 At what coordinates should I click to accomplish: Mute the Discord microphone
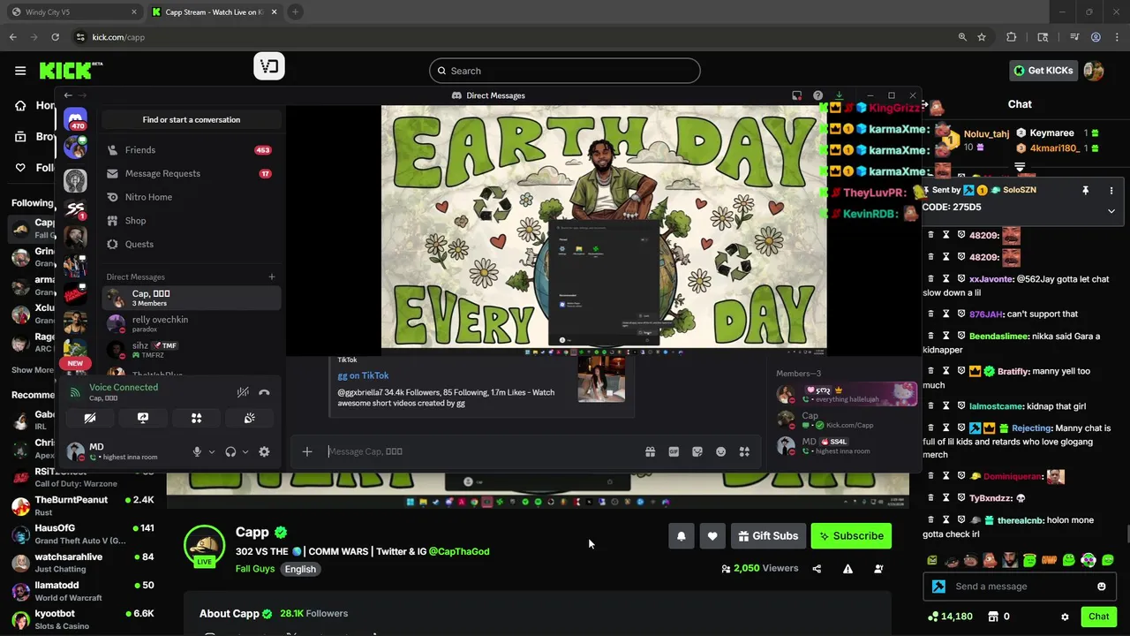(x=198, y=451)
